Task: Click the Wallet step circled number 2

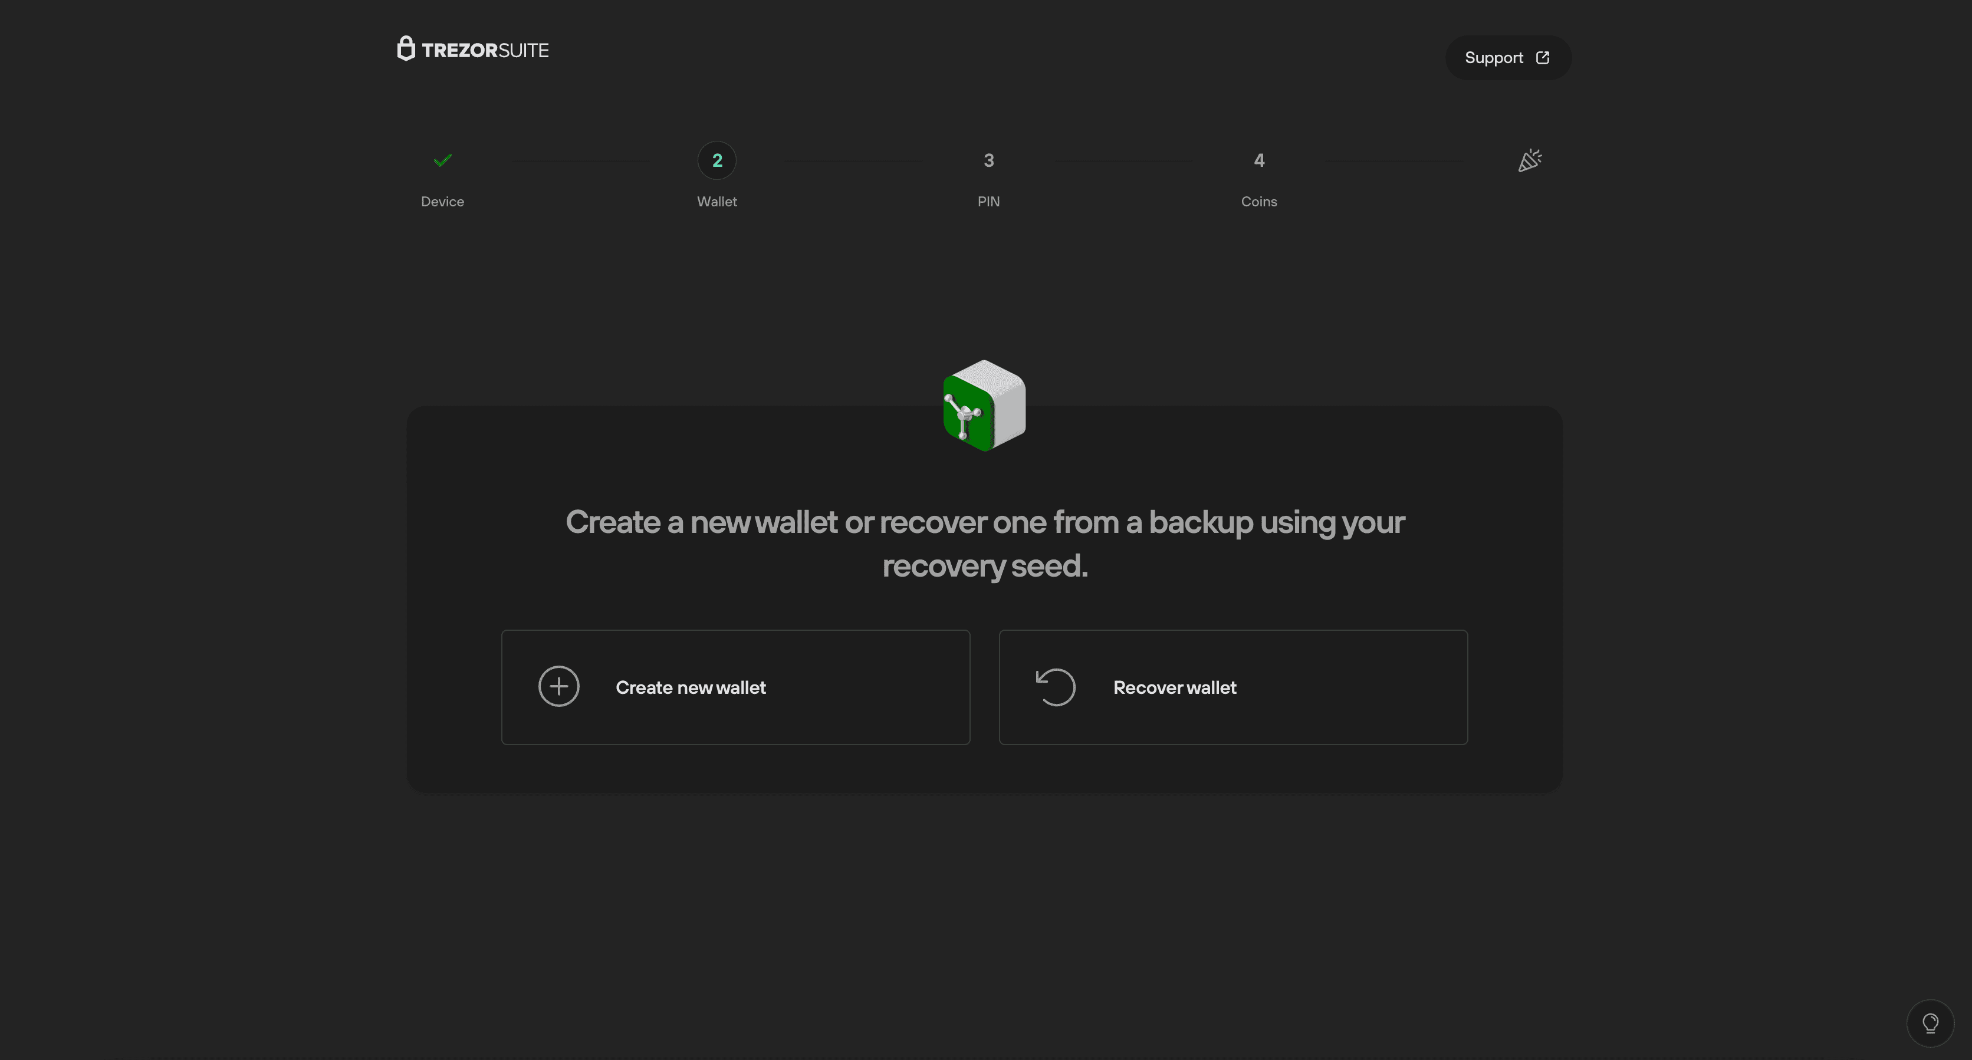Action: pos(717,160)
